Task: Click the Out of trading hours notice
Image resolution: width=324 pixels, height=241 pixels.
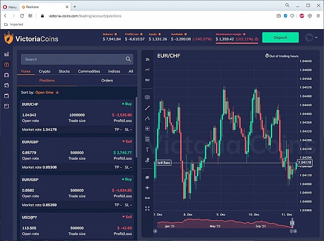Action: click(x=282, y=56)
